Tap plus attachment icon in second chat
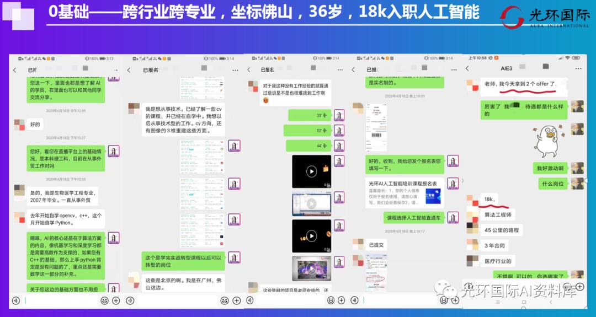The width and height of the screenshot is (596, 317). point(237,300)
